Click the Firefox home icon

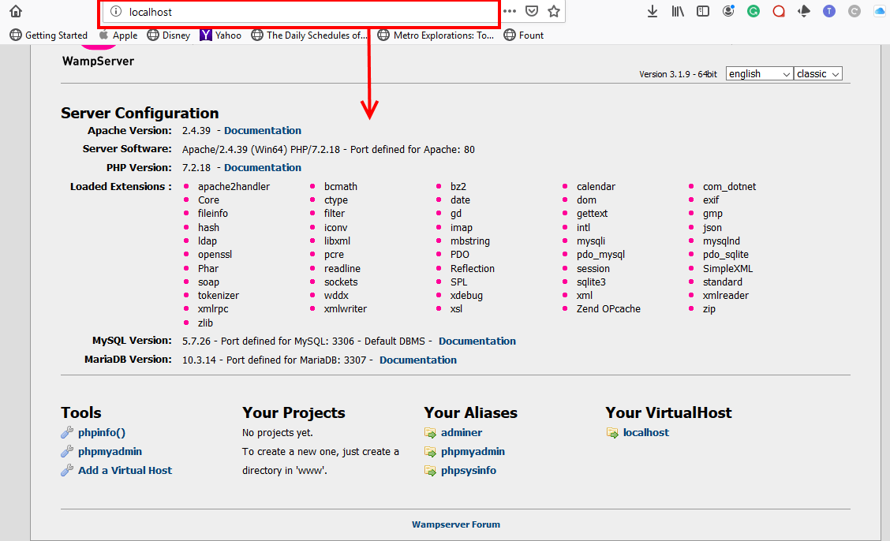click(16, 11)
